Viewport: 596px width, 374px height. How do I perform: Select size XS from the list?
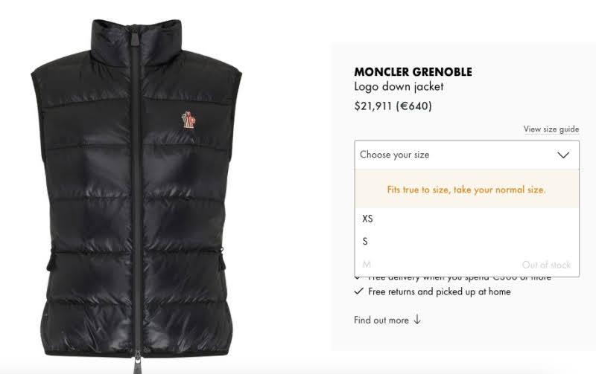[467, 219]
